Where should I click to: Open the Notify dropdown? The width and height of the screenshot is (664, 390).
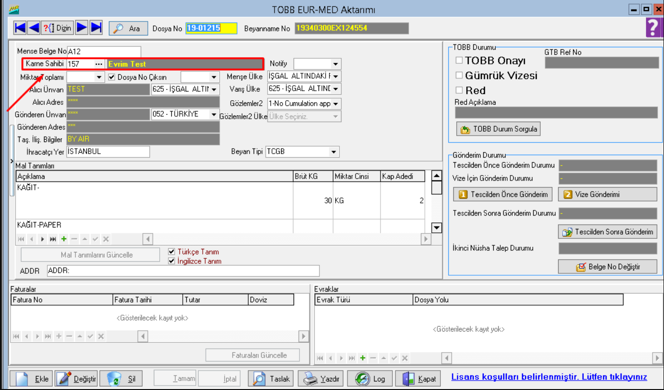coord(335,64)
